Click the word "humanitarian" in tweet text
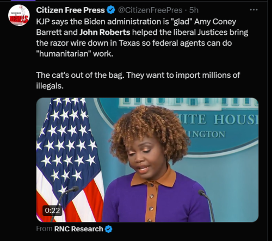This screenshot has width=272, height=241. 64,54
